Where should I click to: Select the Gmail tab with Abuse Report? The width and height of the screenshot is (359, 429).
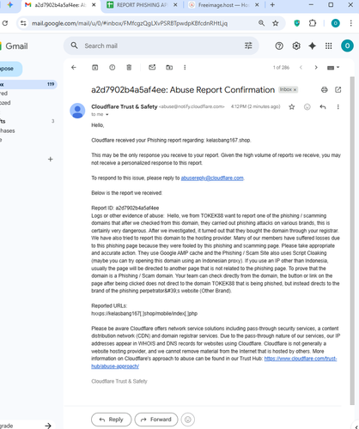(60, 5)
